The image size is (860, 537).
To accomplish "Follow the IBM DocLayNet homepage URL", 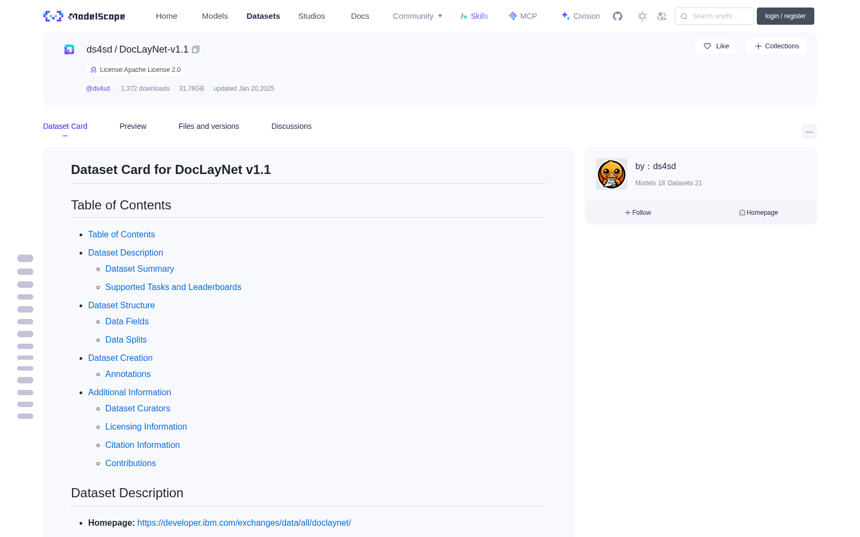I will tap(244, 523).
